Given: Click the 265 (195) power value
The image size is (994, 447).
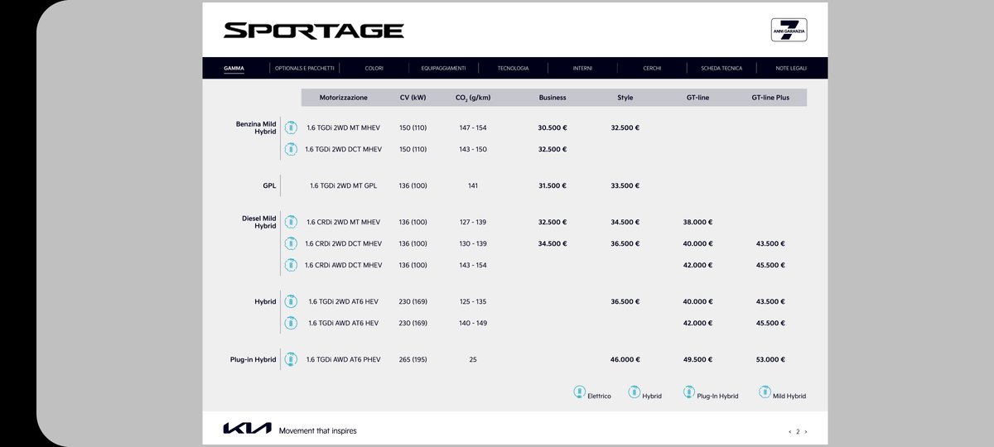Looking at the screenshot, I should 413,359.
